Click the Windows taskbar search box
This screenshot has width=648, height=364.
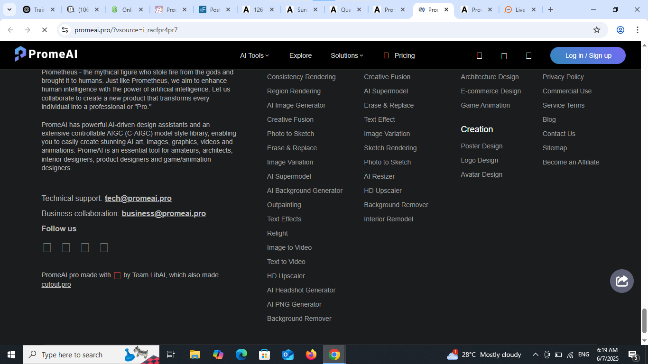tap(91, 355)
